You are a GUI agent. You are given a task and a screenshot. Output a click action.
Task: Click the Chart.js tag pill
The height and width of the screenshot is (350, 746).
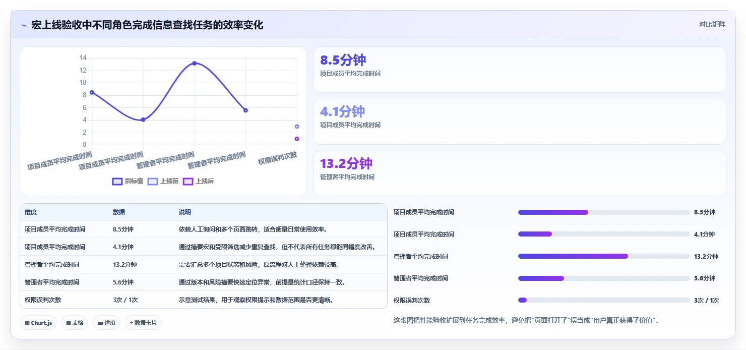click(38, 323)
